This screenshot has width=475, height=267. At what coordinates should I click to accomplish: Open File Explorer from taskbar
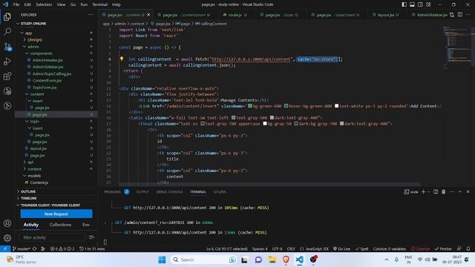point(272,260)
